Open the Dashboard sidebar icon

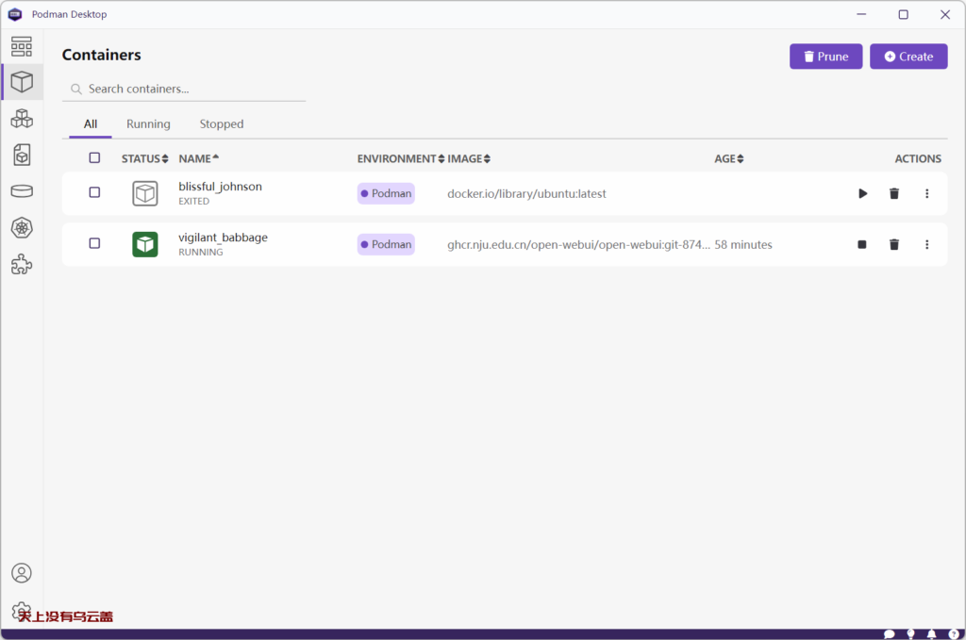22,46
